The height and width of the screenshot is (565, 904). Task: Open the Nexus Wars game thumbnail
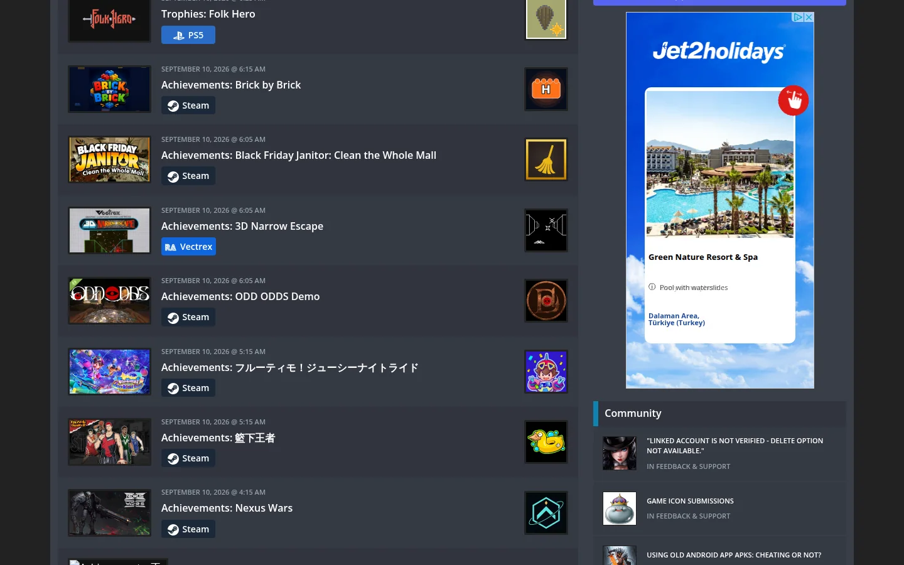[x=110, y=513]
